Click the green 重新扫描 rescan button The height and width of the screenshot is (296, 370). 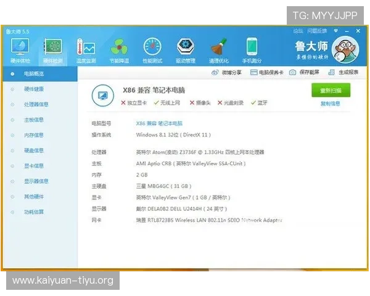pos(331,90)
